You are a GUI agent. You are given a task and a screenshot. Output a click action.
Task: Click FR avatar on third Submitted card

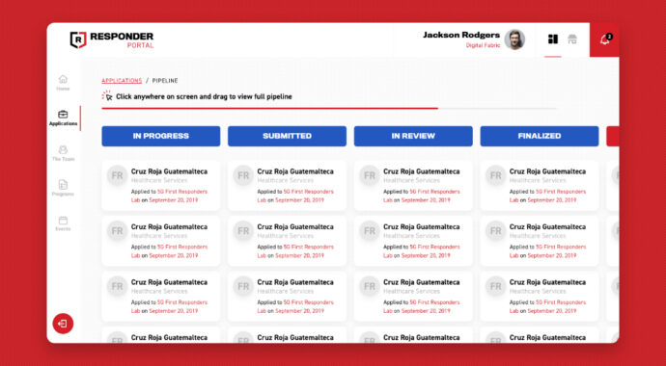243,286
